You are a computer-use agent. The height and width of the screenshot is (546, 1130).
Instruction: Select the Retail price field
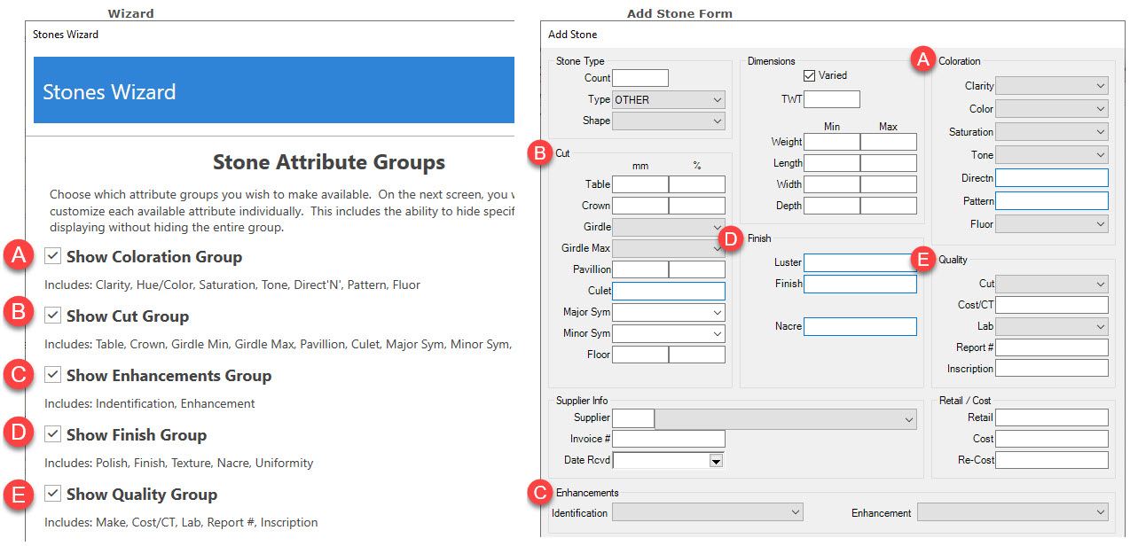(x=1052, y=417)
